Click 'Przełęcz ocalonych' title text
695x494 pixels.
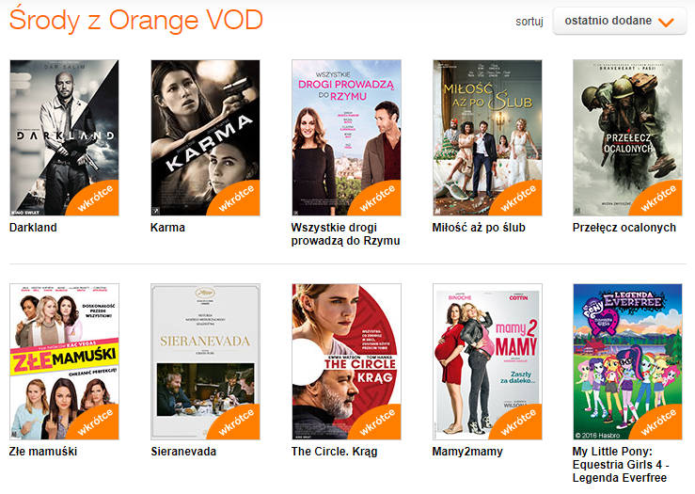click(624, 228)
